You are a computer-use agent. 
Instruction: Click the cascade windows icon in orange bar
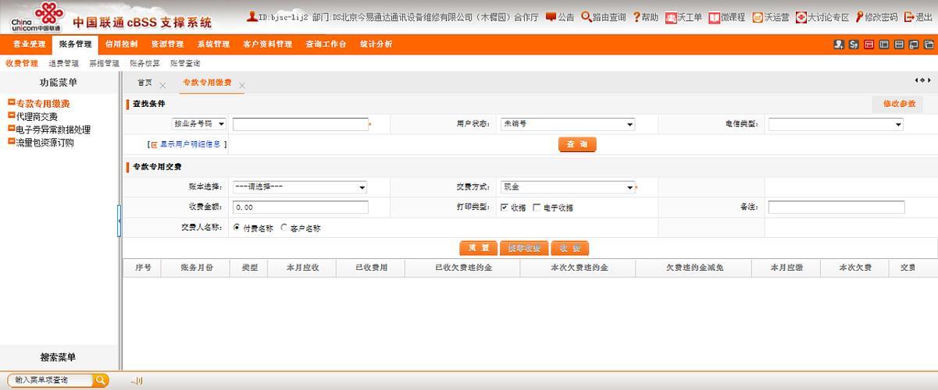point(914,44)
